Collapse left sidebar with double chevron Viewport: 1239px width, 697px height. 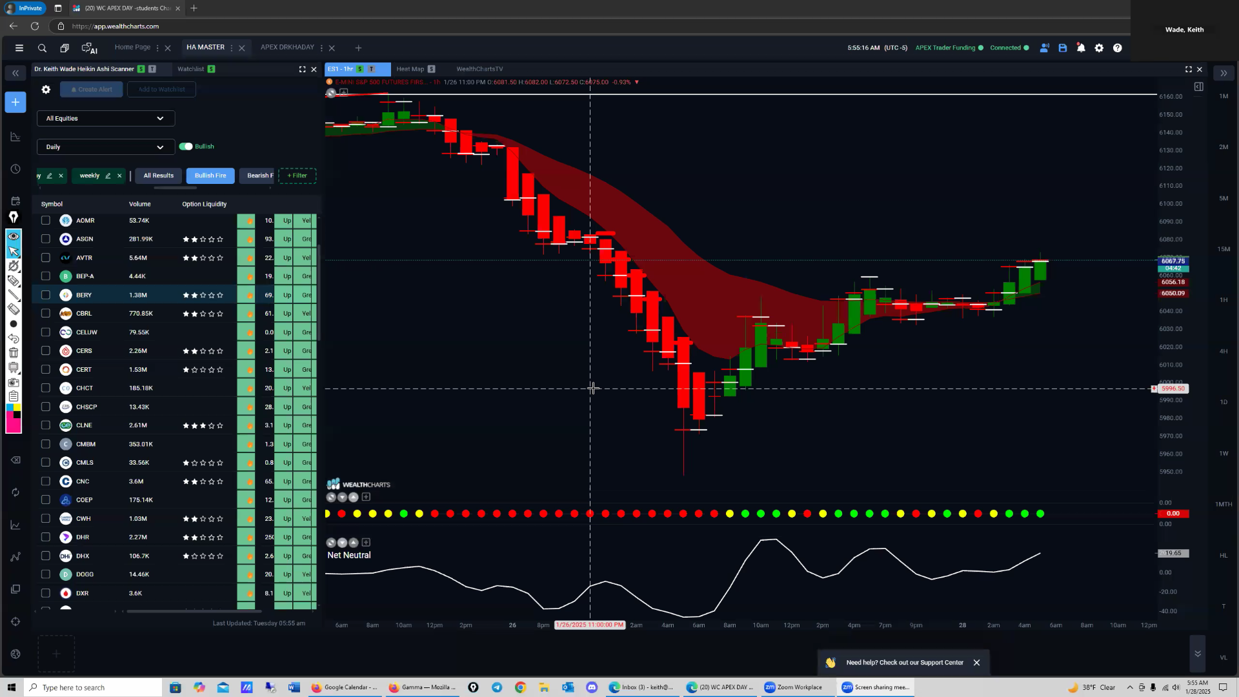click(15, 73)
